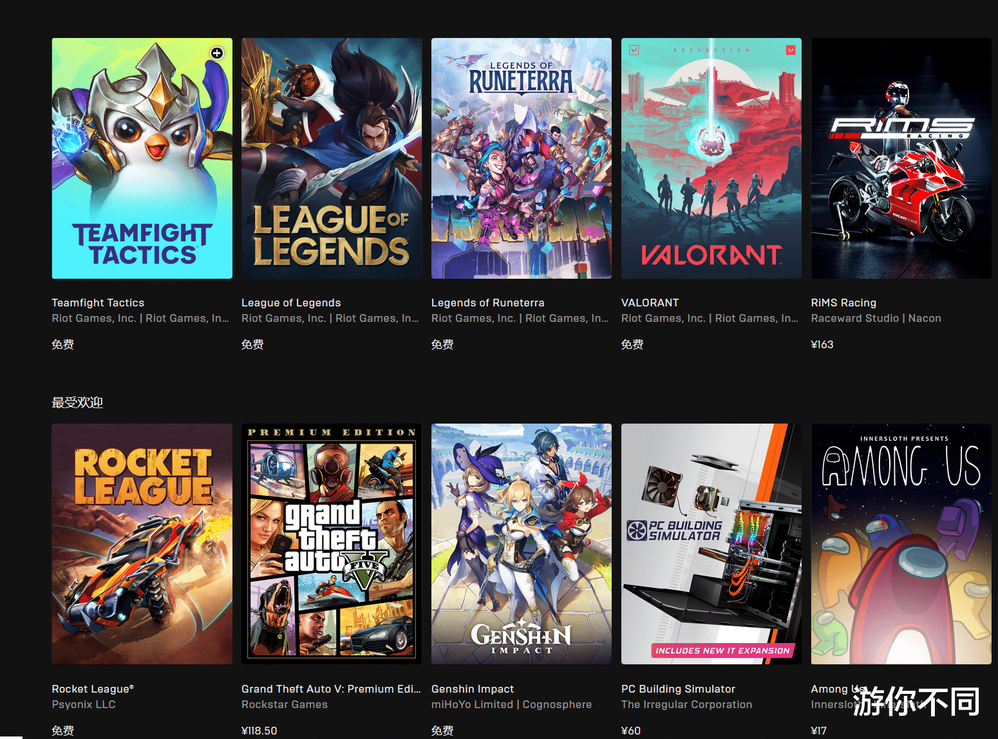
Task: Select the Genshin Impact title link
Action: tap(473, 689)
